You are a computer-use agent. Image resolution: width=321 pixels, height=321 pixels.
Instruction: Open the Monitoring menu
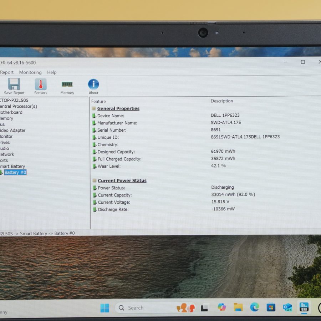pos(30,72)
